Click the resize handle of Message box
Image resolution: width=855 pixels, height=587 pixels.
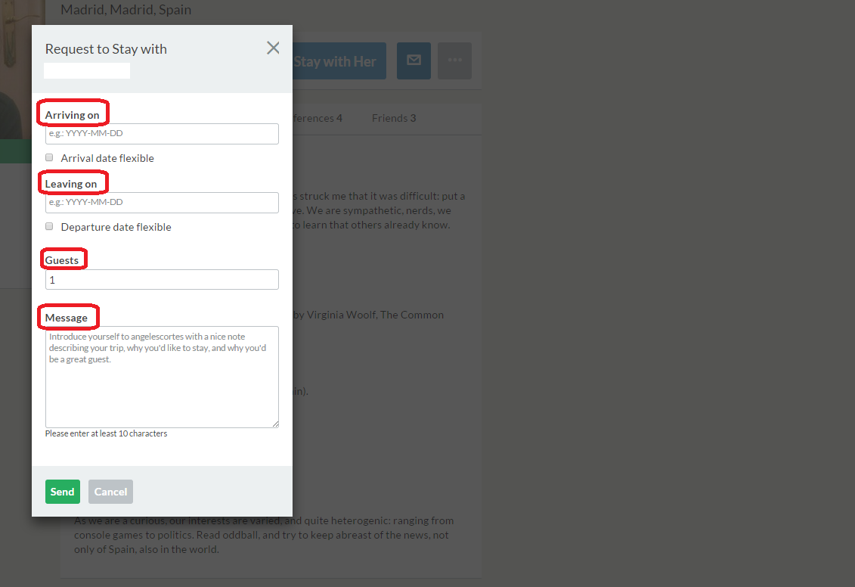[x=275, y=424]
